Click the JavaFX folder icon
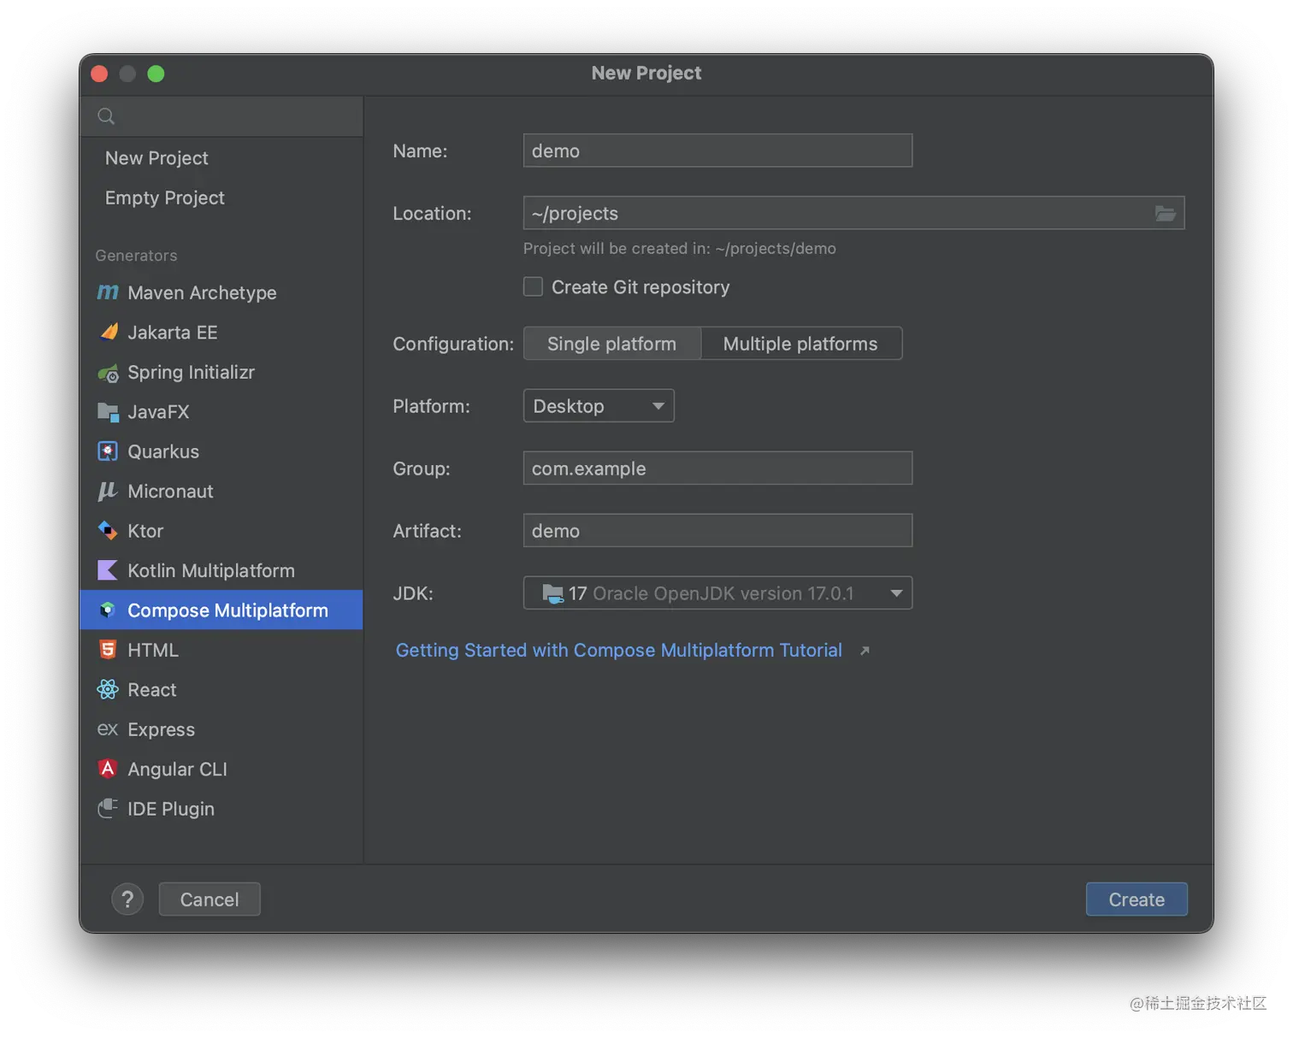1293x1038 pixels. [x=108, y=412]
